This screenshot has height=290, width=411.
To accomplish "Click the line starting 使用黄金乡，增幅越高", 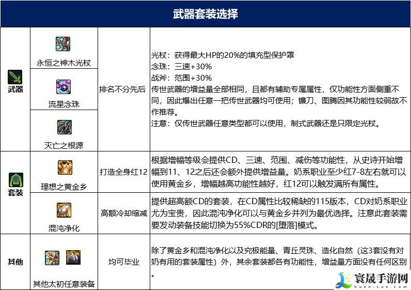I will point(265,184).
